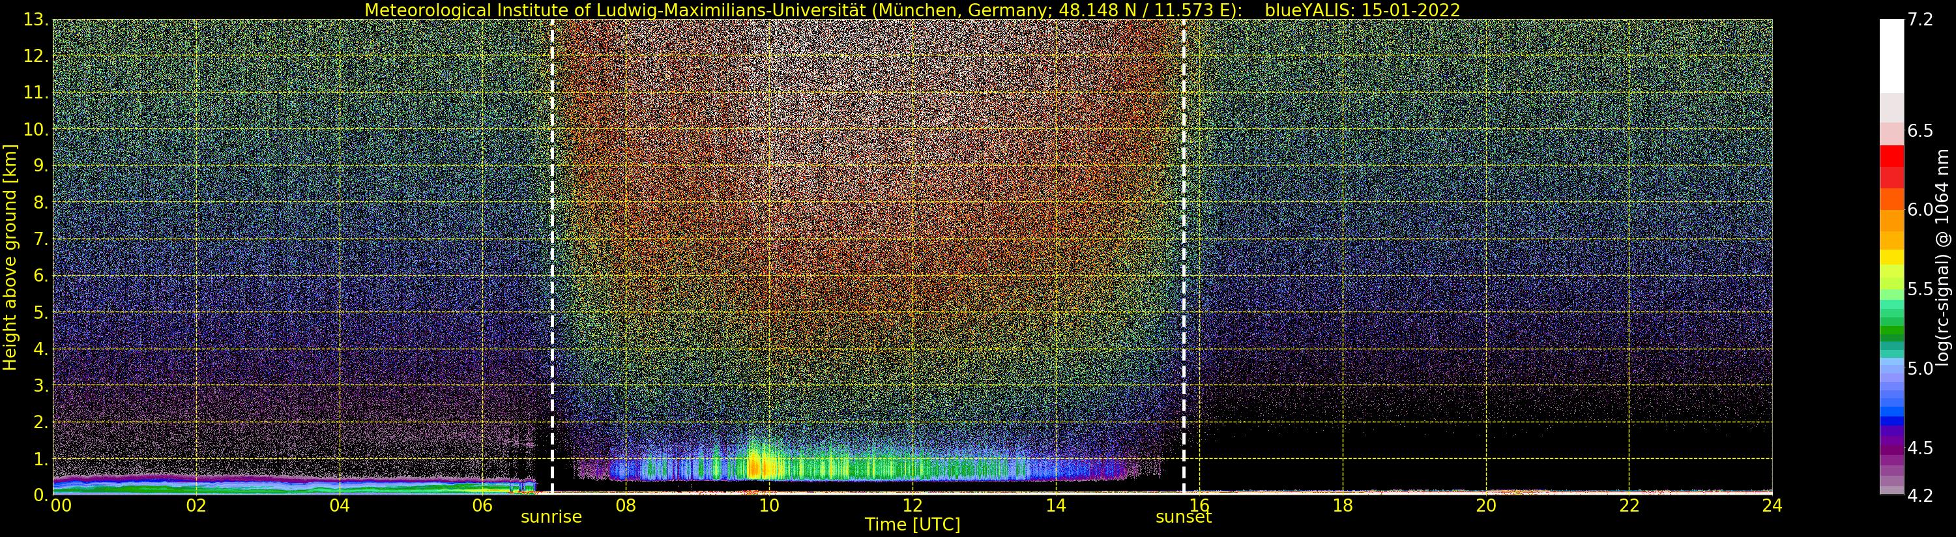Image resolution: width=1956 pixels, height=537 pixels.
Task: Click the 'Time [UTC]' axis label
Action: pos(912,525)
